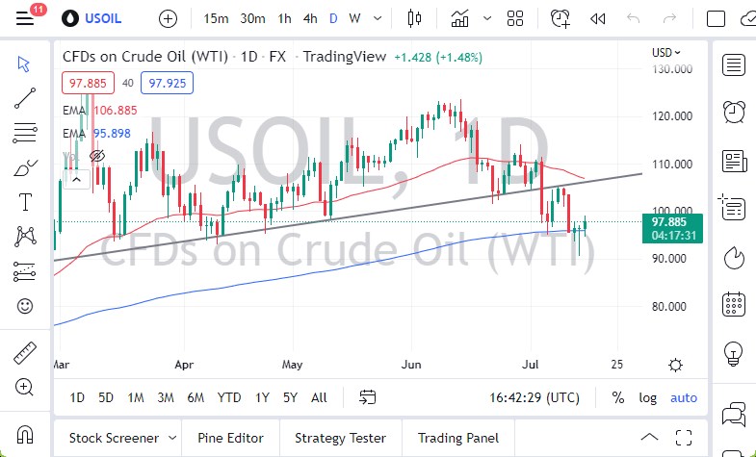The width and height of the screenshot is (756, 457).
Task: Select the text annotation tool
Action: 25,201
